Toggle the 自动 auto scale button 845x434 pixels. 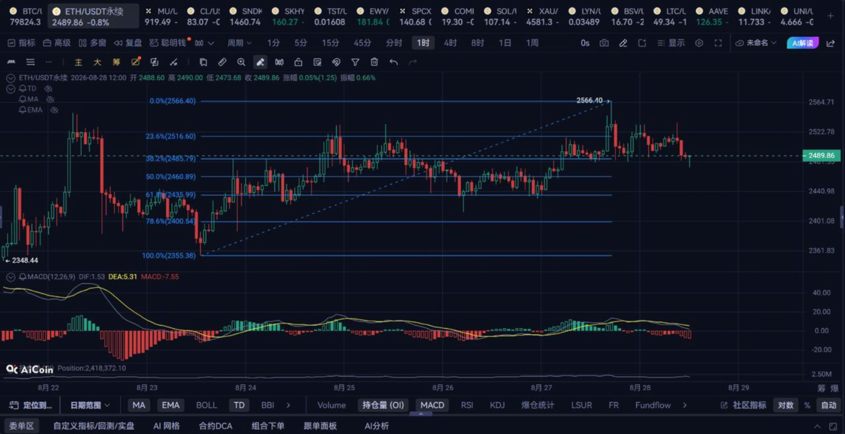tap(829, 405)
